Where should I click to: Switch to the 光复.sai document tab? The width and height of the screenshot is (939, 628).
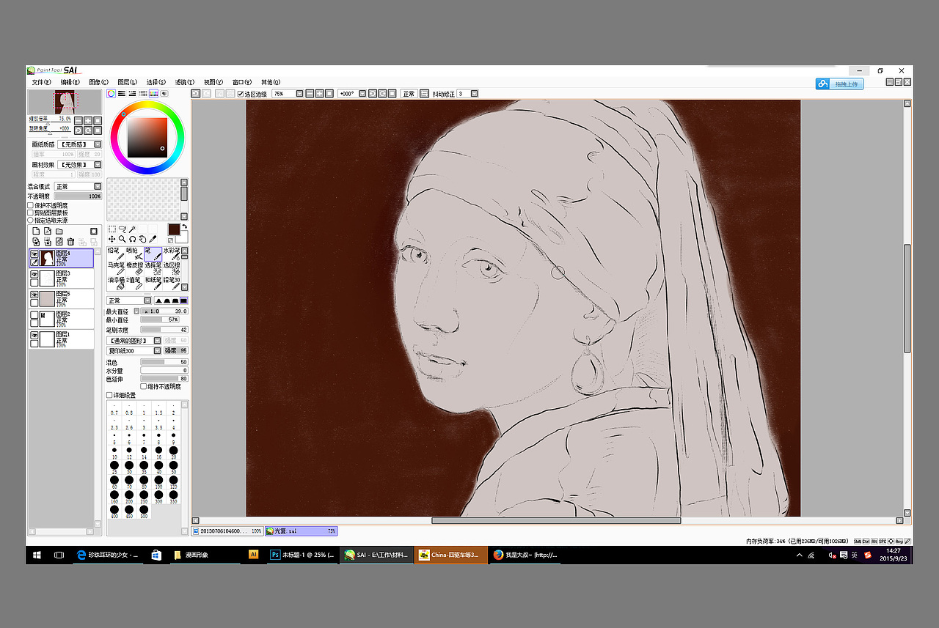302,531
